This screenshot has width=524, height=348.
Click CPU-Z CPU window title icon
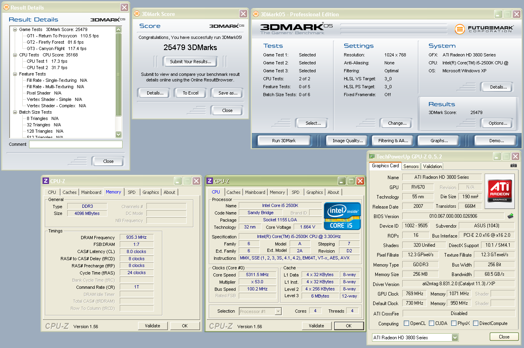210,181
